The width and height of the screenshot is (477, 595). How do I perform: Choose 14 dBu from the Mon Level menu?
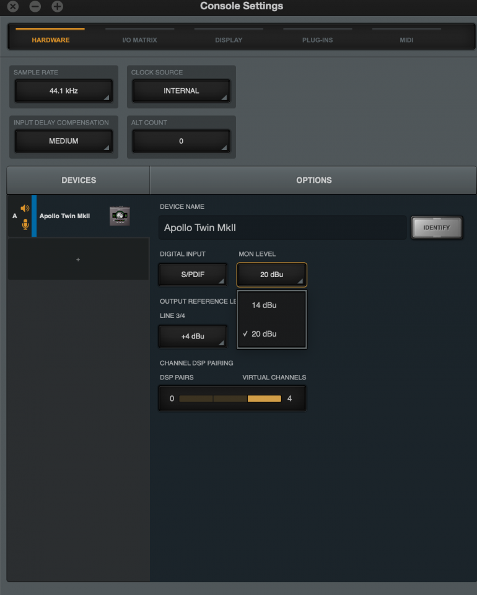click(271, 305)
